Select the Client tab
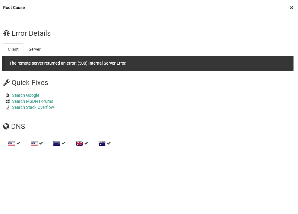The image size is (298, 214). pyautogui.click(x=13, y=49)
